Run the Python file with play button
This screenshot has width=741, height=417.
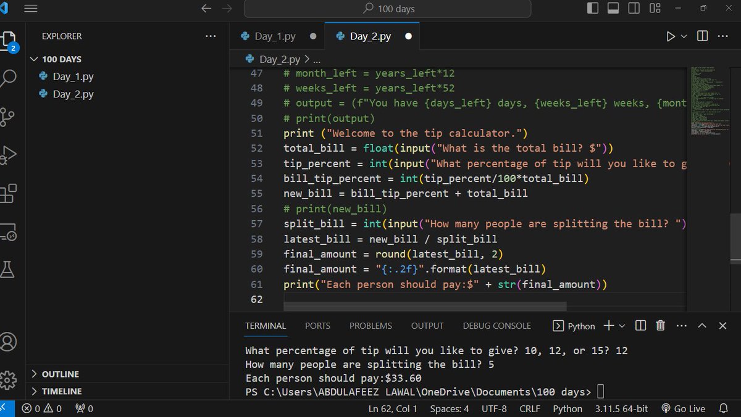click(671, 36)
